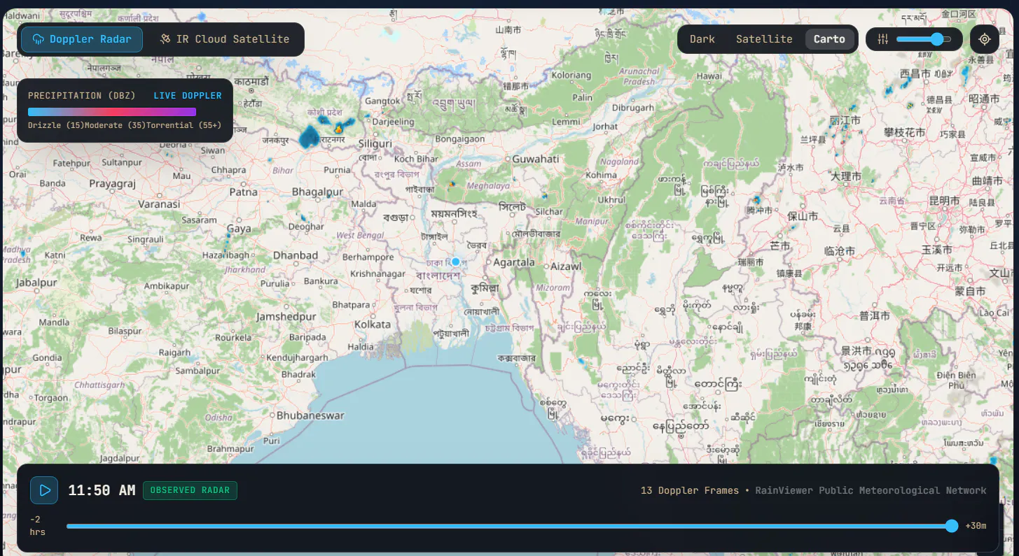Viewport: 1019px width, 556px height.
Task: Click the precipitation color gradient bar
Action: [112, 111]
